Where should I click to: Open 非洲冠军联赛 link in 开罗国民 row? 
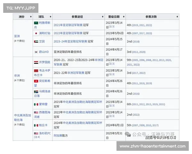pos(78,62)
